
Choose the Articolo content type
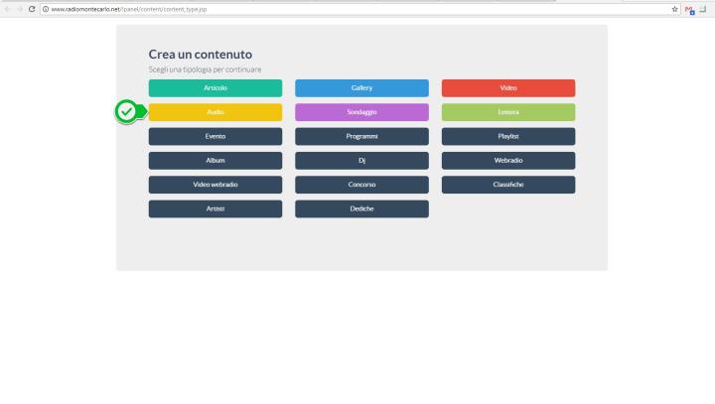(x=215, y=88)
